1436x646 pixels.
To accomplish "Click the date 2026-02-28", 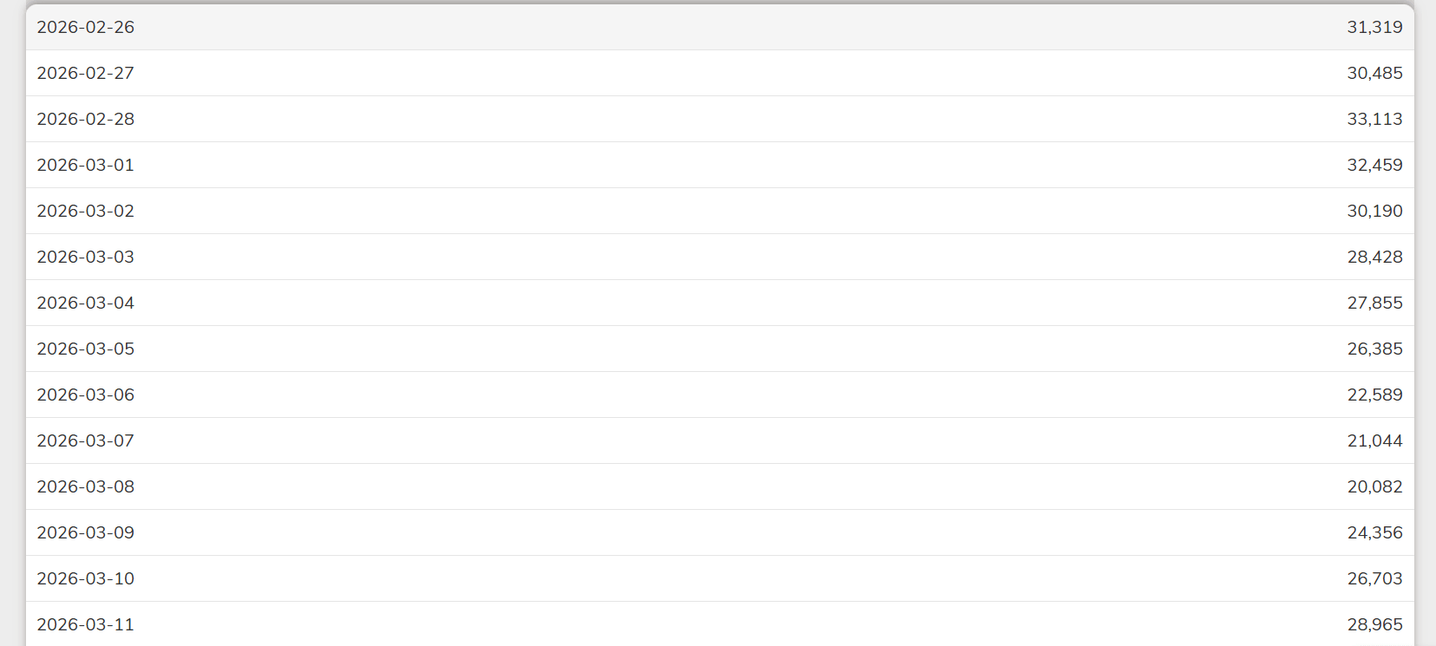I will click(x=85, y=119).
